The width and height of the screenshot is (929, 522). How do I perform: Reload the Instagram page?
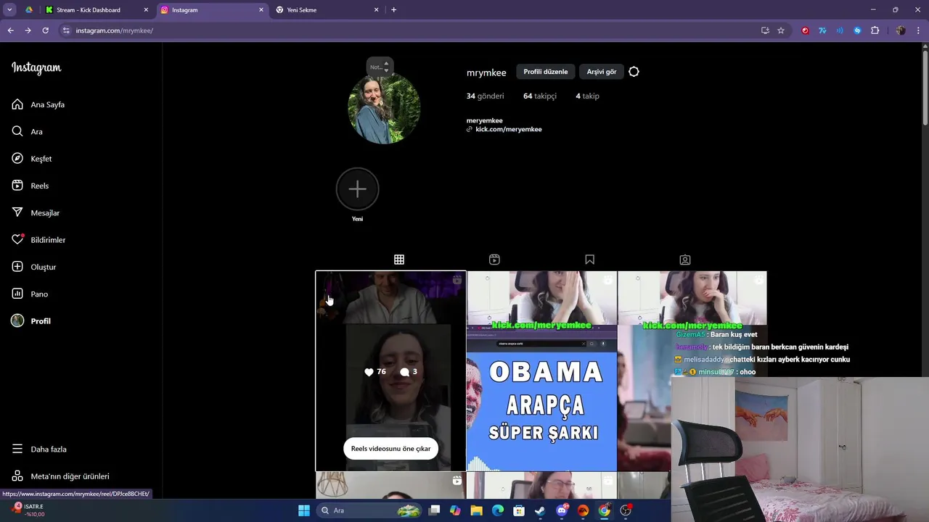point(45,30)
